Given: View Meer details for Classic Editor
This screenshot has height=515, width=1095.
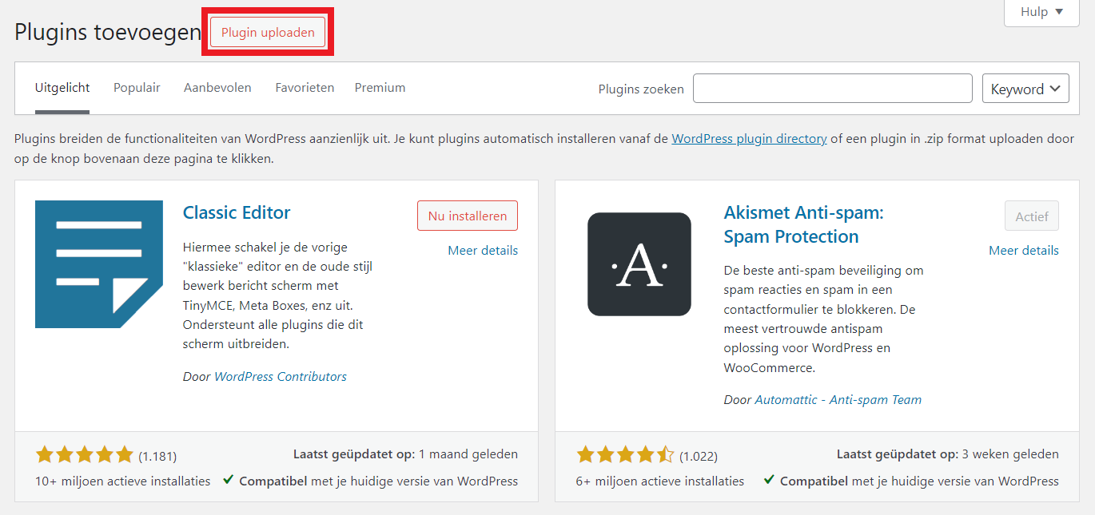Looking at the screenshot, I should pyautogui.click(x=483, y=251).
